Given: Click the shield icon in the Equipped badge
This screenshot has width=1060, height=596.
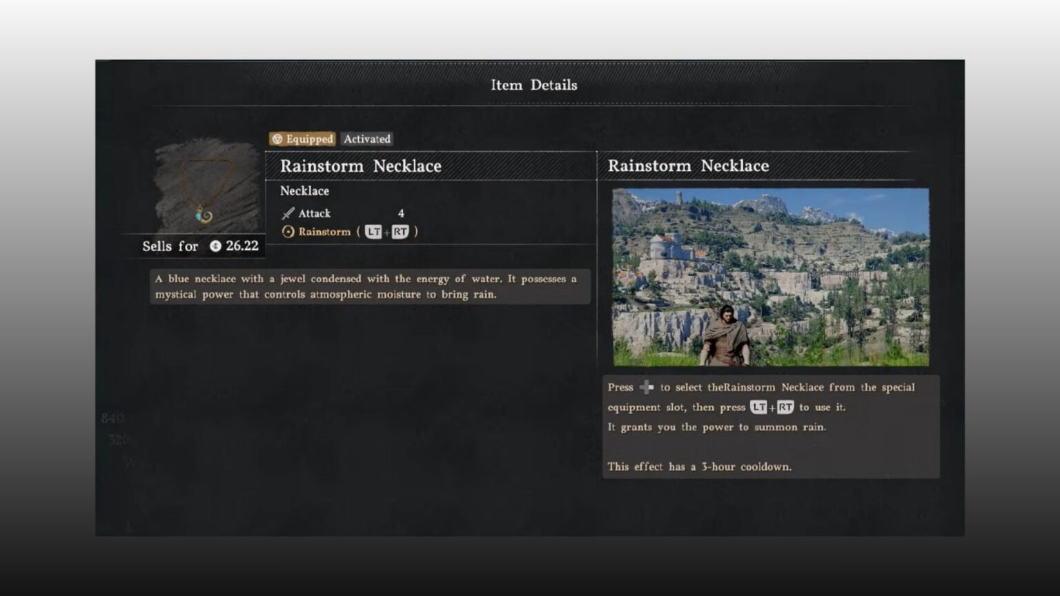Looking at the screenshot, I should (x=277, y=139).
